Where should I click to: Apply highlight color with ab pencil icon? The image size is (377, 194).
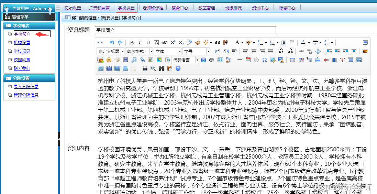[249, 43]
